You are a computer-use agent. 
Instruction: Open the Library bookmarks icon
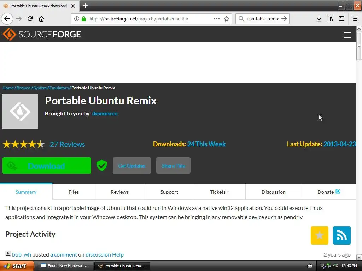[330, 19]
